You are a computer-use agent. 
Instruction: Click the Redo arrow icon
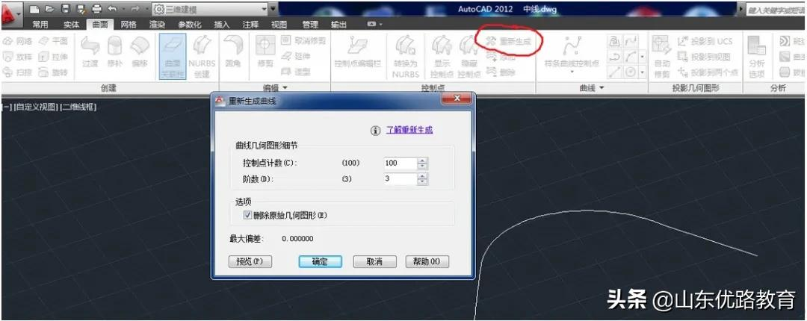(x=134, y=9)
